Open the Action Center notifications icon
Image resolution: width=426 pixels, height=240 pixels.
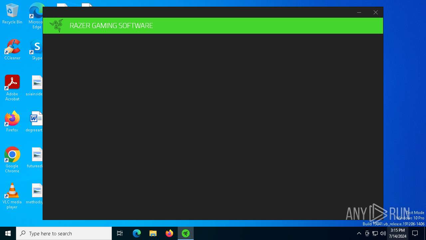pos(415,233)
